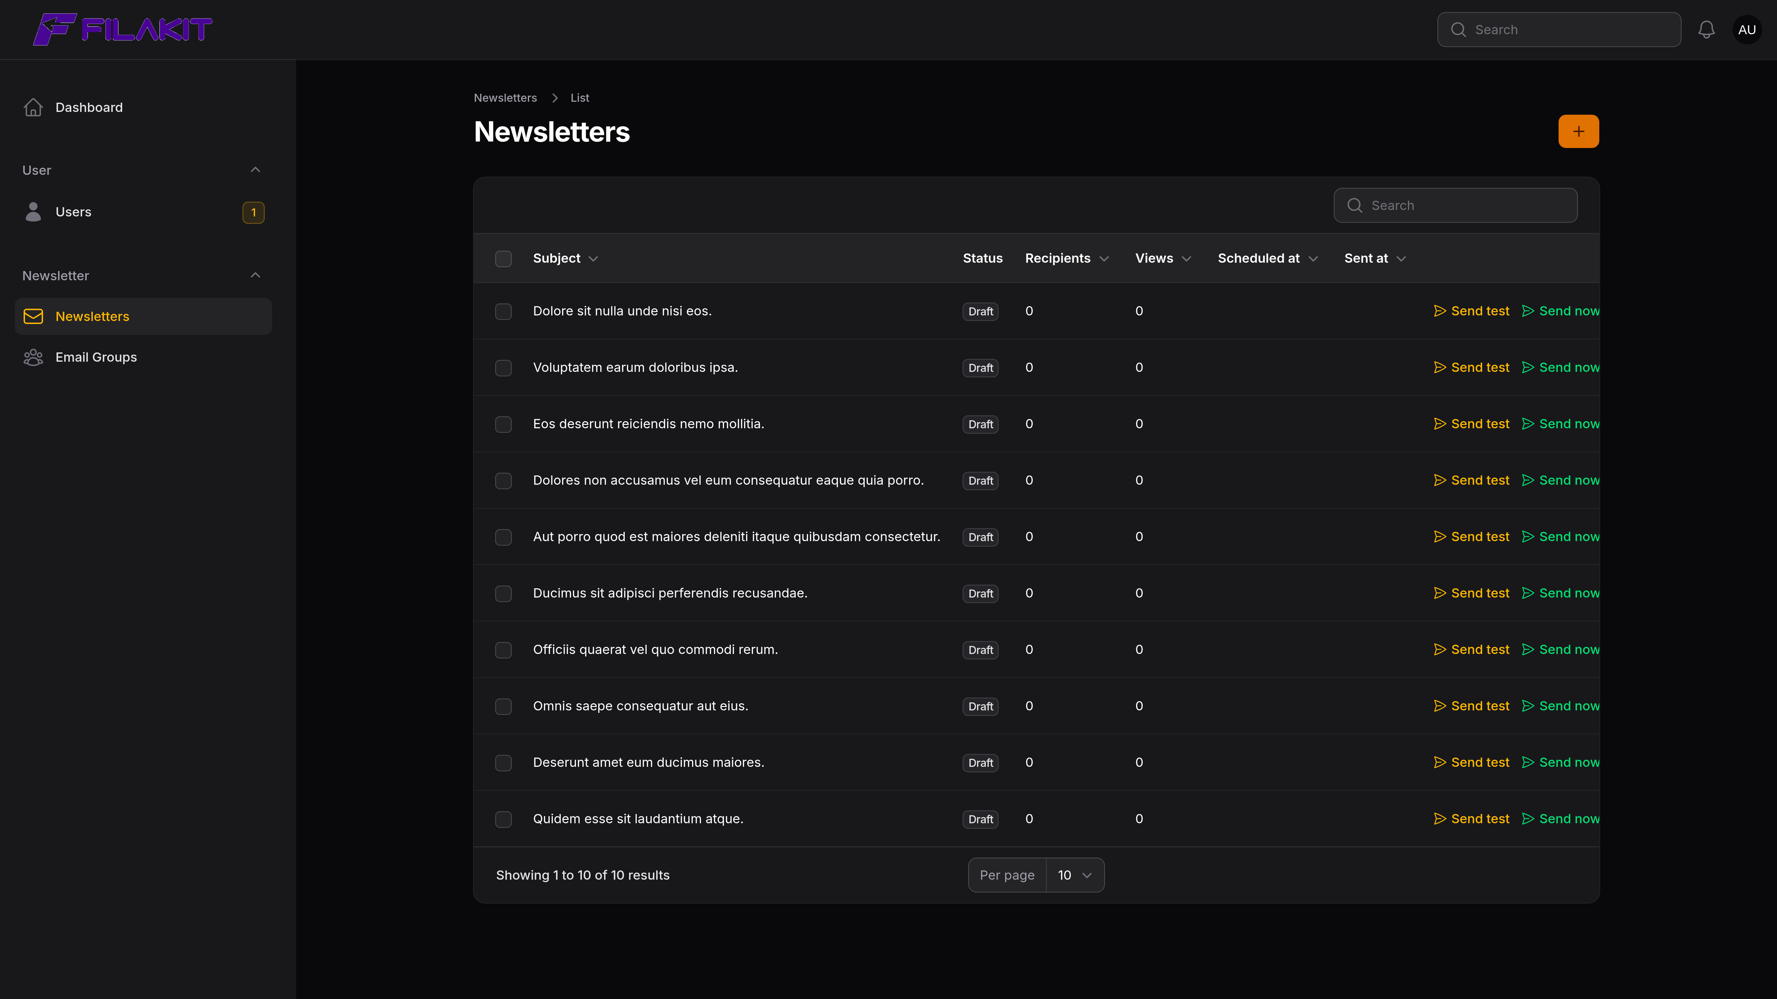Send test for "Eos deserunt reiciendis nemo mollitia."
This screenshot has width=1777, height=999.
point(1471,424)
